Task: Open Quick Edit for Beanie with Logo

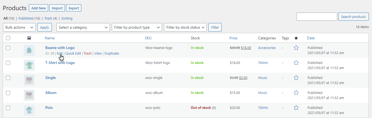Action: coord(73,54)
